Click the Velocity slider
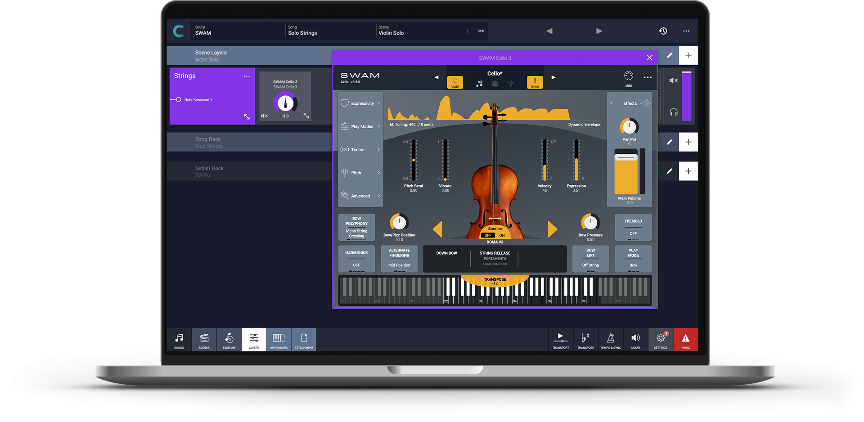864x422 pixels. [x=544, y=160]
